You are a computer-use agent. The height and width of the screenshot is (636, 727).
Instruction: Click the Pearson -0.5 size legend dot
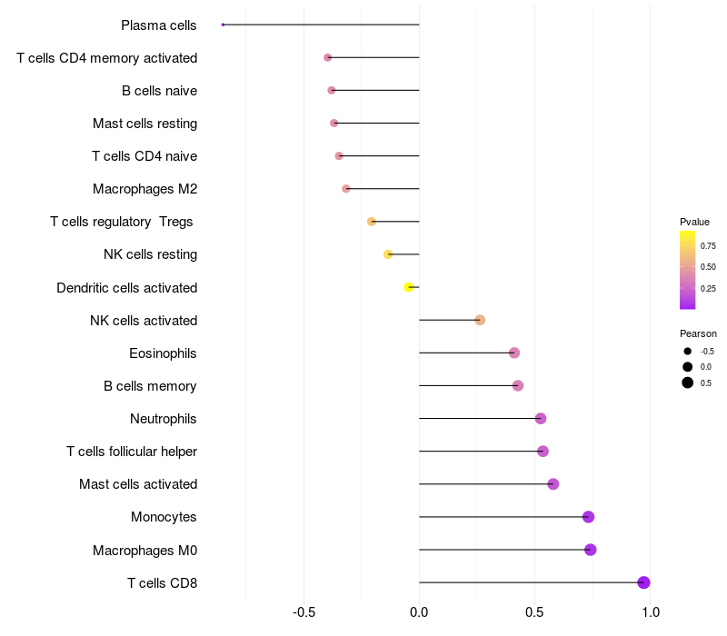pos(688,351)
